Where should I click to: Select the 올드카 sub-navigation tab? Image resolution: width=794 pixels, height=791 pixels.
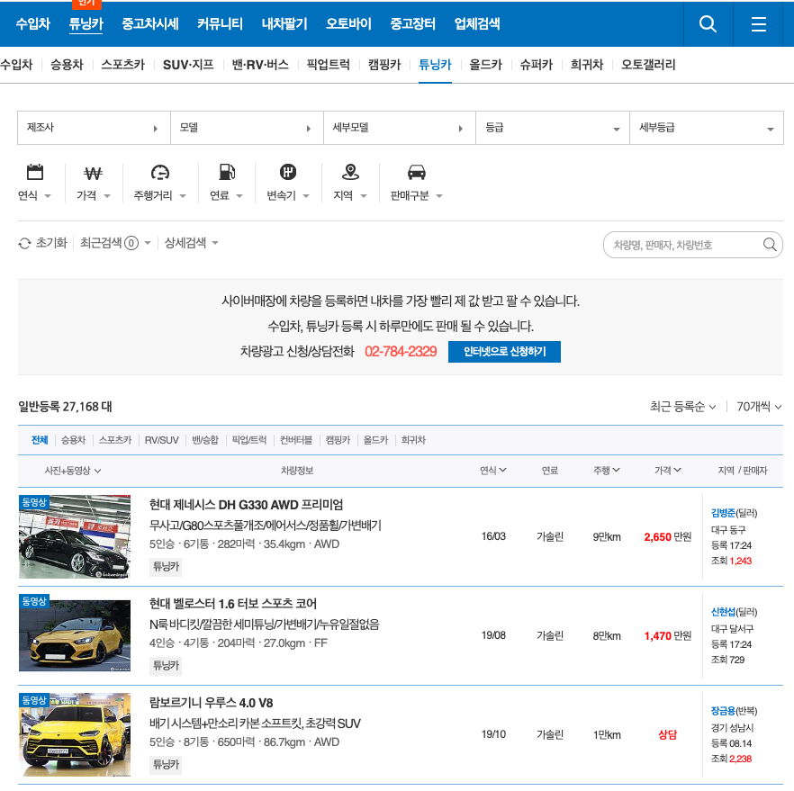485,65
